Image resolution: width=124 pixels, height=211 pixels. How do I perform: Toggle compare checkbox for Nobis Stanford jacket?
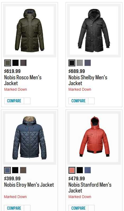(91, 208)
